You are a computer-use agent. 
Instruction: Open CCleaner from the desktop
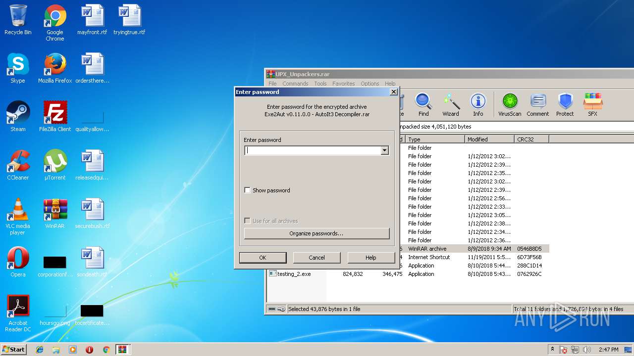18,165
